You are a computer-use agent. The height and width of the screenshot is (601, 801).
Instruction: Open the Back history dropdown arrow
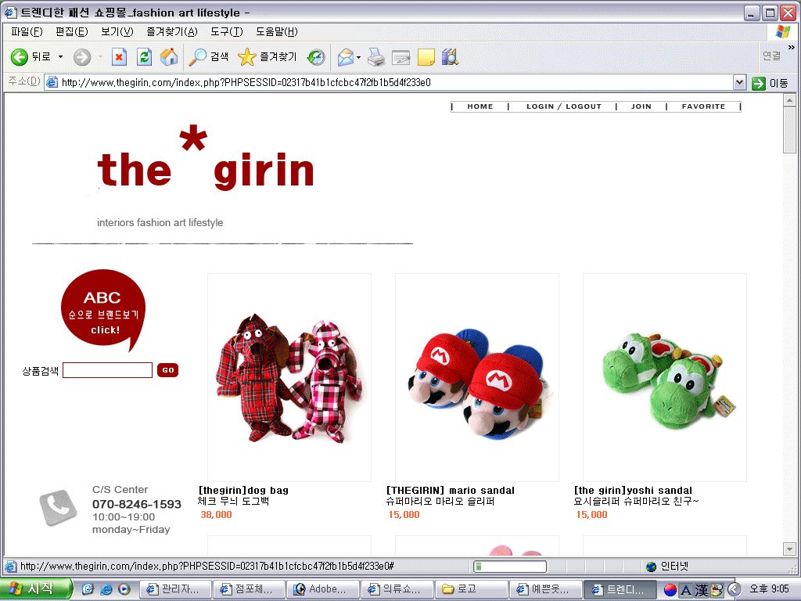tap(60, 56)
